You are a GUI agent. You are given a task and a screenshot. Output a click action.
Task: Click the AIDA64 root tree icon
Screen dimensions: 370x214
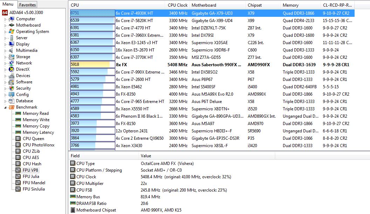tap(5, 13)
